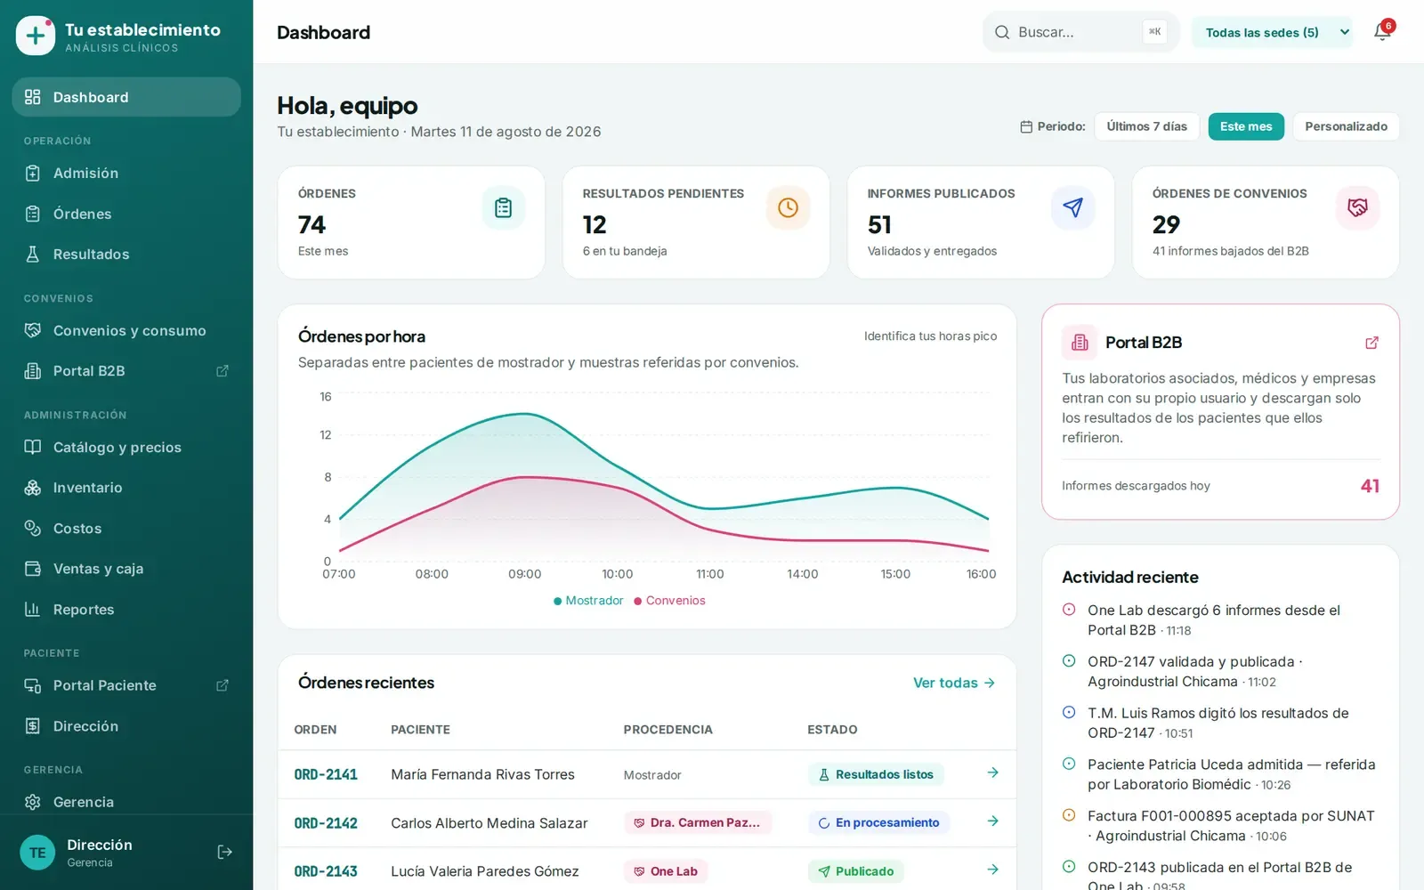The width and height of the screenshot is (1424, 890).
Task: Click the sidebar Portal B2B external link icon
Action: (222, 370)
